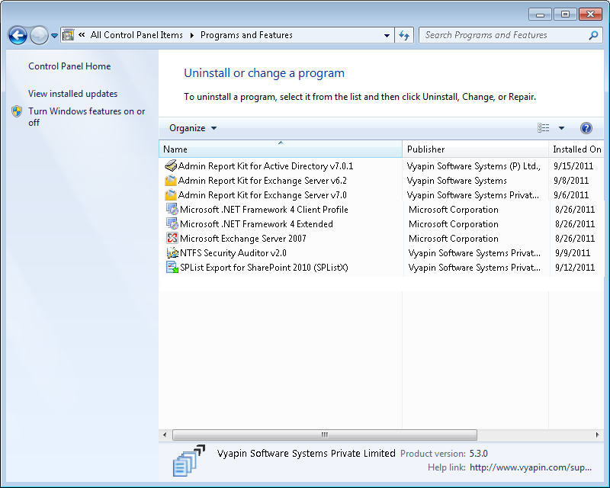Click the Exchange Server v7.0 program icon

(x=170, y=195)
